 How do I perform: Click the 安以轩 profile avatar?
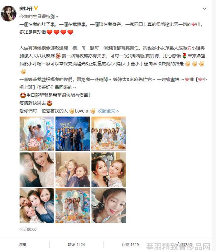9,13
